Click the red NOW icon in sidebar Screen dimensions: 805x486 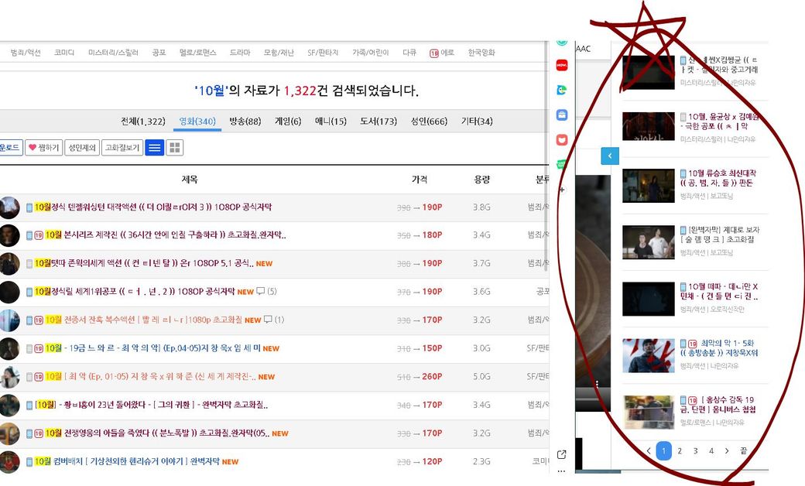pyautogui.click(x=562, y=66)
